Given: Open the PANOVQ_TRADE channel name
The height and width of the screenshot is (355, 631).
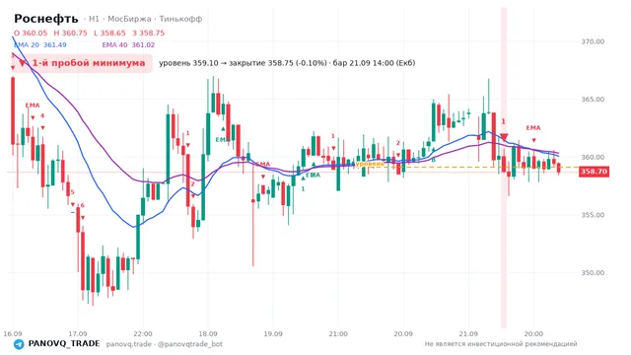Looking at the screenshot, I should pyautogui.click(x=64, y=344).
